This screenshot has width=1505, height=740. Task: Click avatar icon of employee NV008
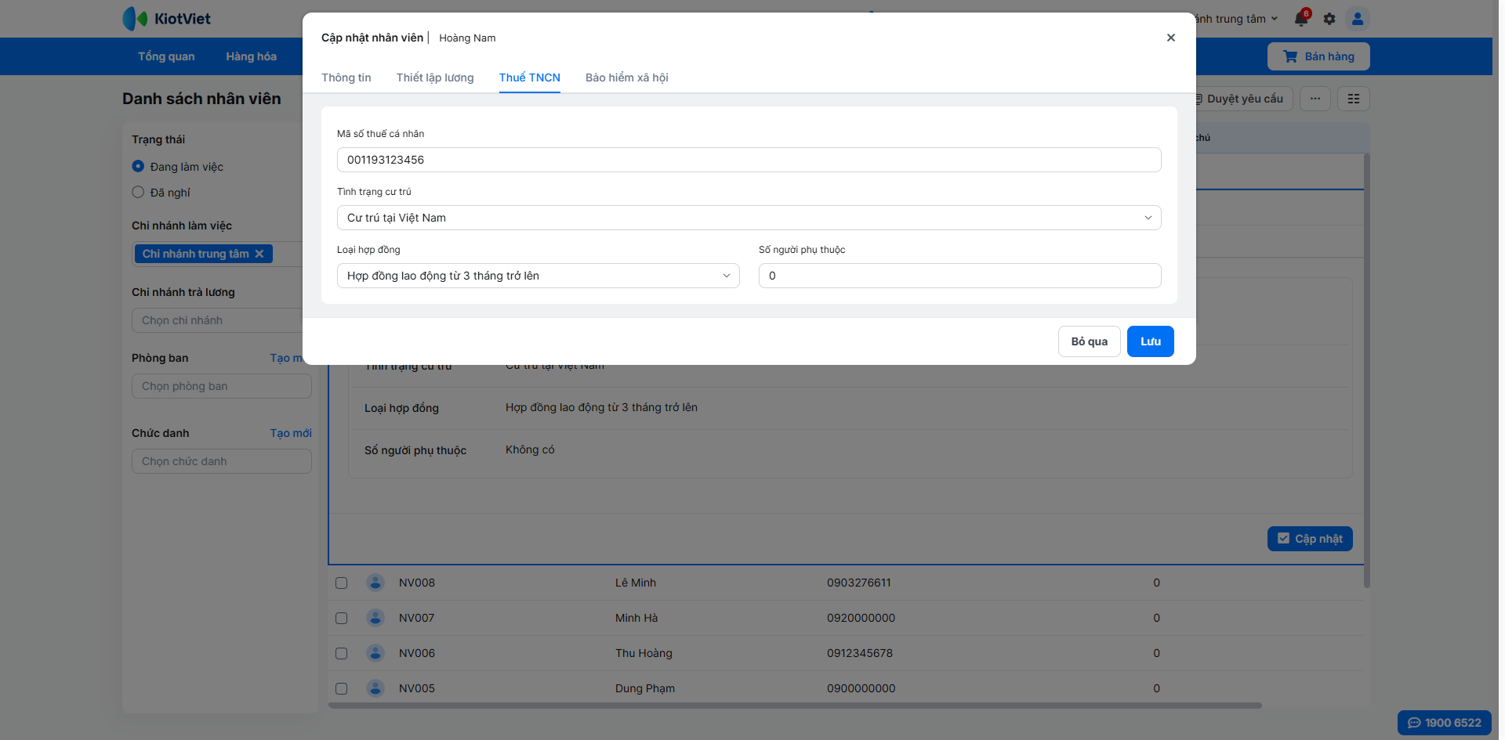point(375,583)
